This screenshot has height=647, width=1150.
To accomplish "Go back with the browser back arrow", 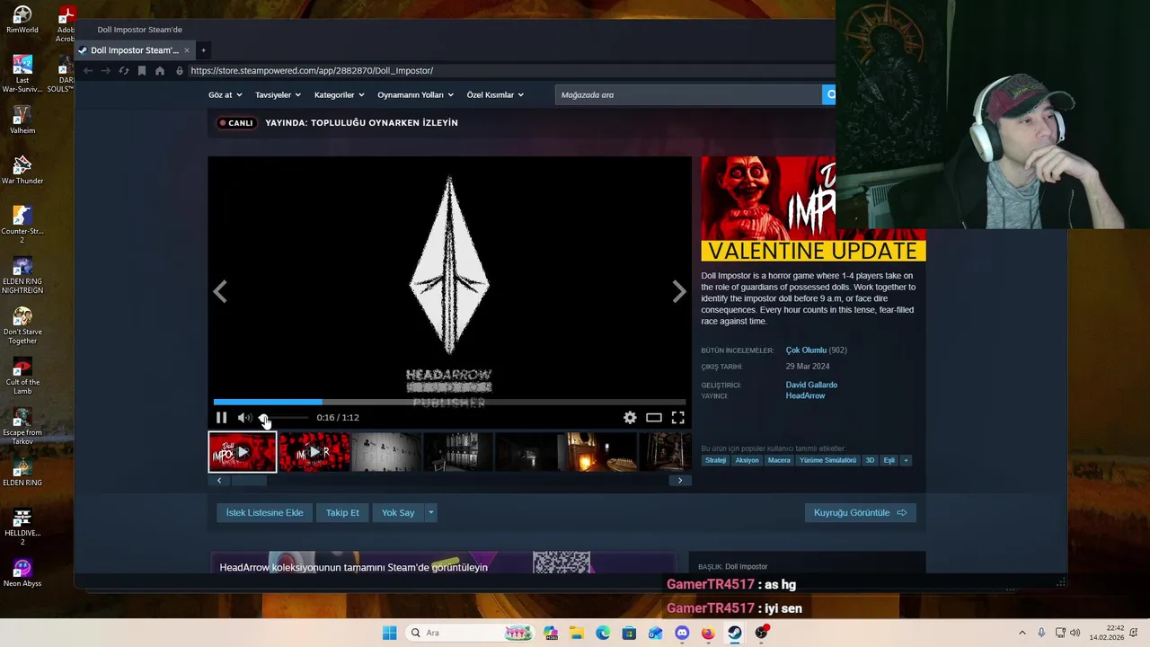I will [88, 71].
